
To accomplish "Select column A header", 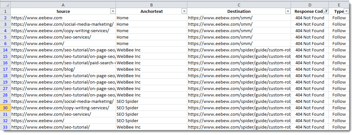I will (x=63, y=5).
